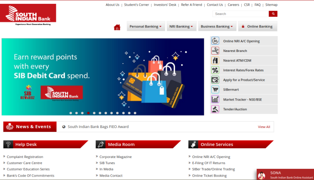This screenshot has width=314, height=180.
Task: Open Complaint Registration link
Action: 25,157
